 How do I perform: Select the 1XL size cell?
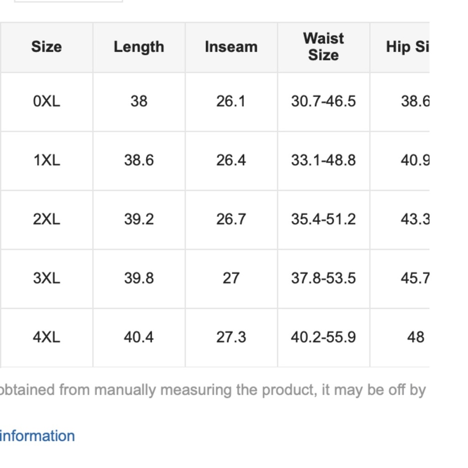(x=46, y=161)
